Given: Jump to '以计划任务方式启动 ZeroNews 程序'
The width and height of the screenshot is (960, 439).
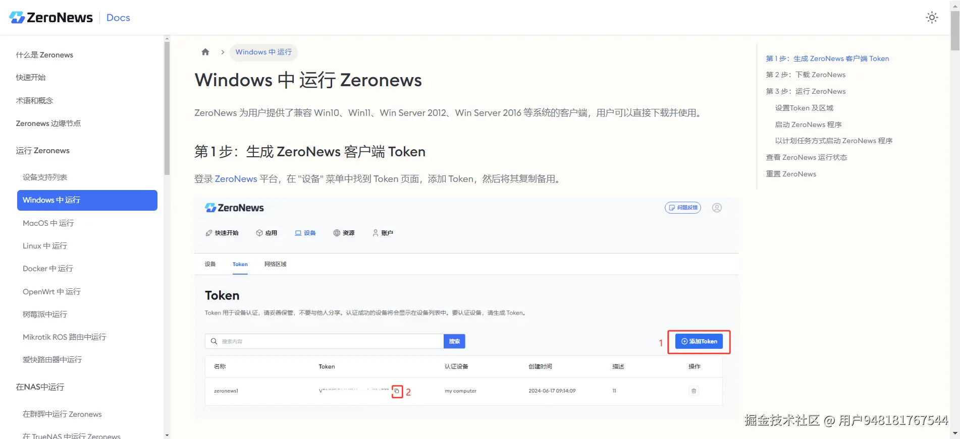Looking at the screenshot, I should [834, 141].
